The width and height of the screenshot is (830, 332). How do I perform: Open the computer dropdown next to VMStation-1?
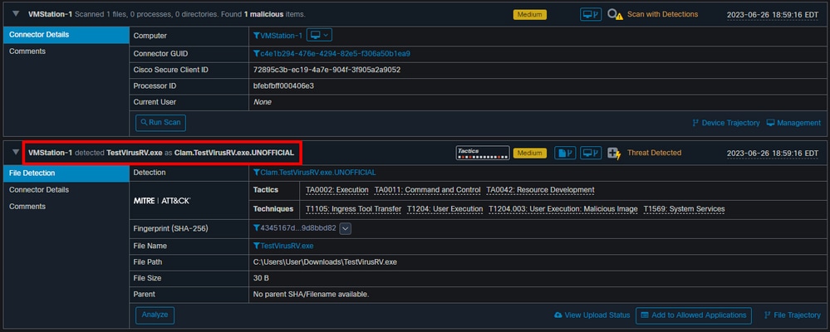319,36
